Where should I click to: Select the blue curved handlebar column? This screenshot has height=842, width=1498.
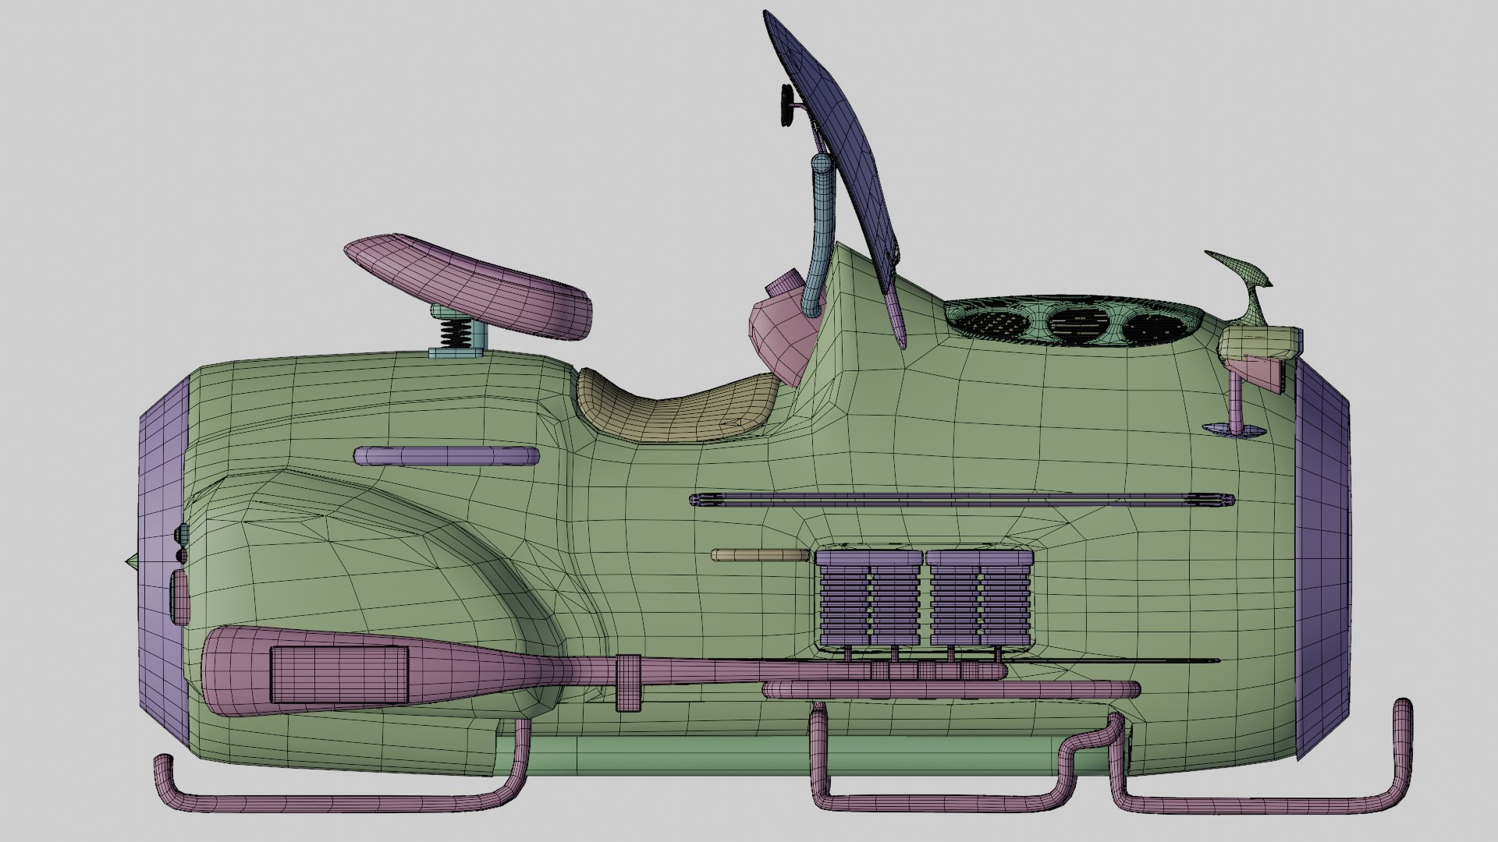(819, 234)
